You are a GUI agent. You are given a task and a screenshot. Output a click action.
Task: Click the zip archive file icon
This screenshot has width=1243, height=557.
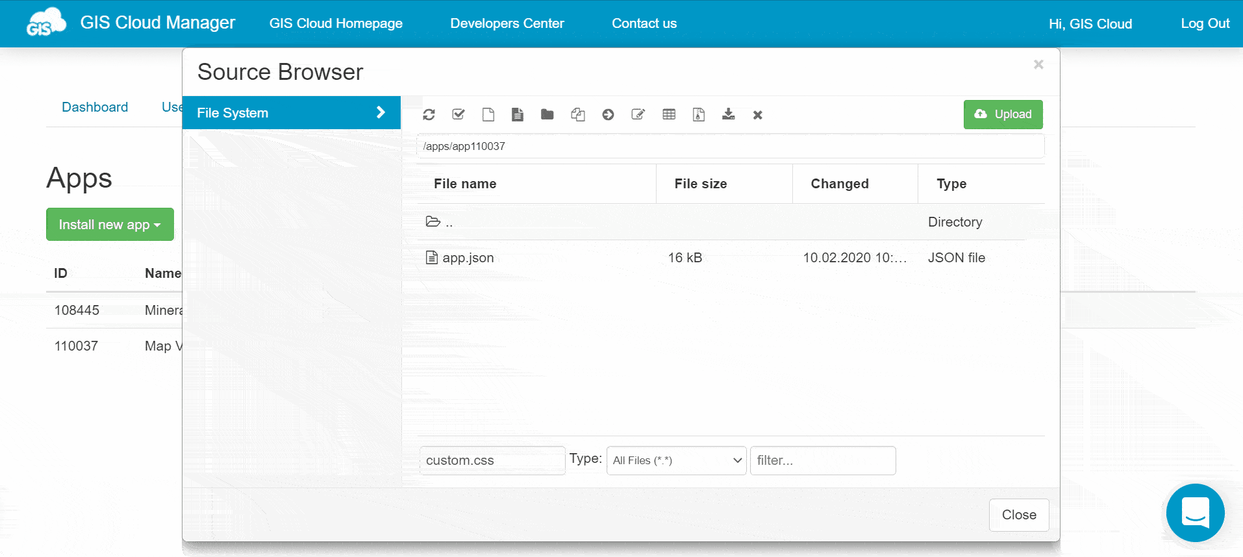coord(699,115)
